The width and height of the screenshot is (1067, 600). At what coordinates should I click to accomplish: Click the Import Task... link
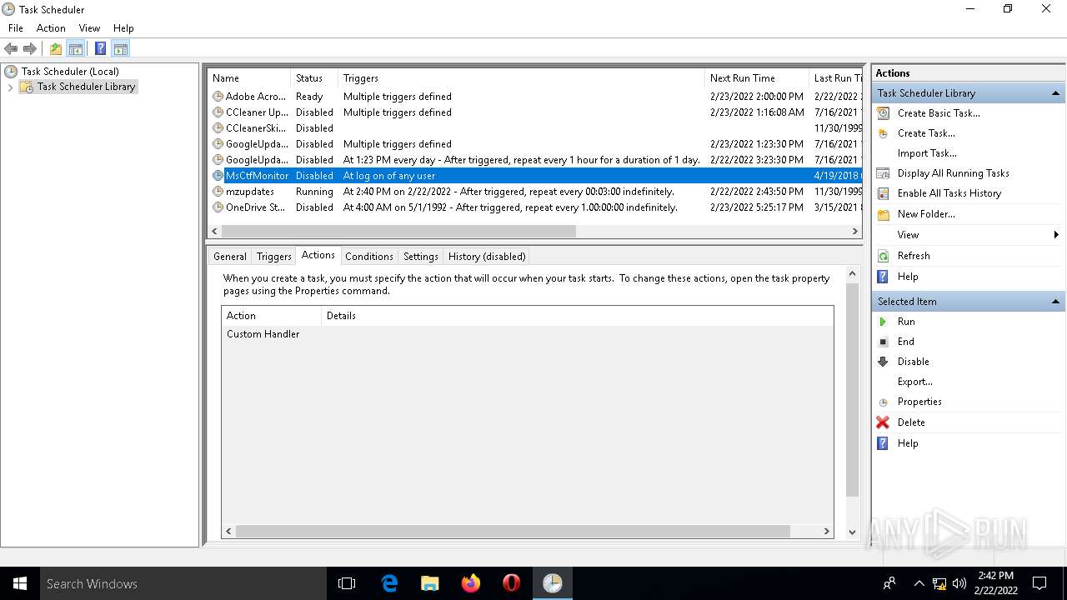(927, 153)
